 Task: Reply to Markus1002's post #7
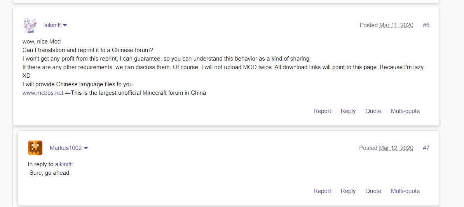(x=348, y=191)
